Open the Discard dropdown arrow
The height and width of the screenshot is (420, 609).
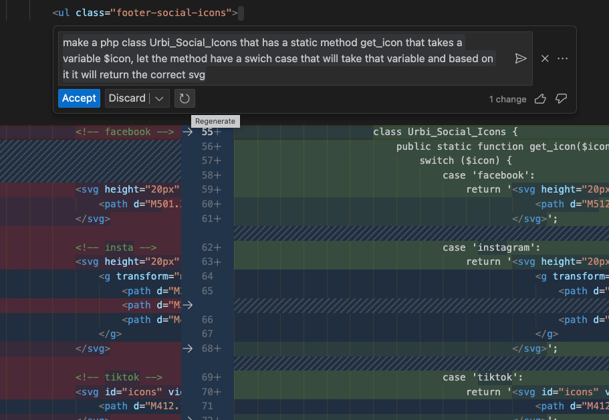point(159,98)
